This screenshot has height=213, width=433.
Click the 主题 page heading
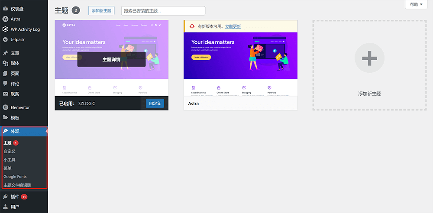61,11
